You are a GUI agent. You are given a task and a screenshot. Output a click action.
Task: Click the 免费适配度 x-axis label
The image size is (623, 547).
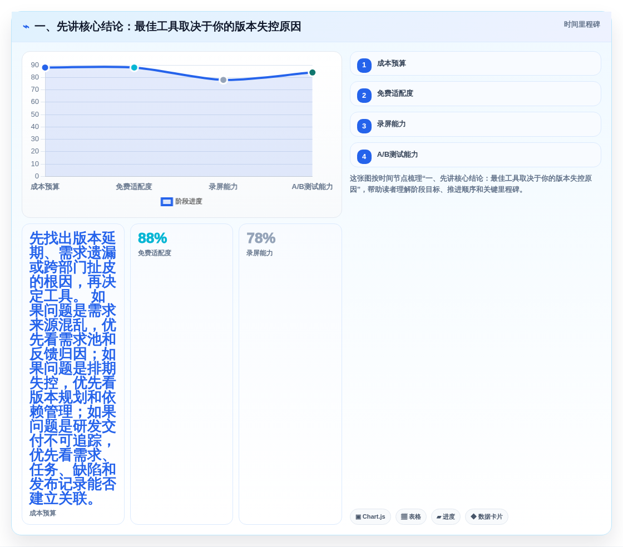point(134,187)
